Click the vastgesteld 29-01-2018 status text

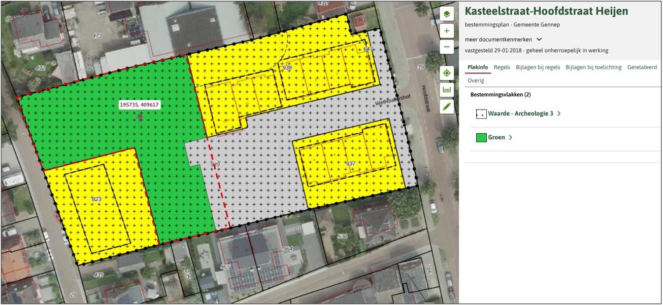[537, 51]
